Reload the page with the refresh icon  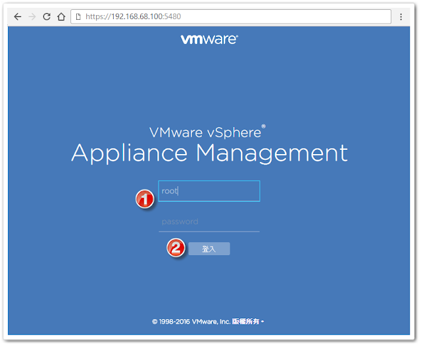(47, 16)
